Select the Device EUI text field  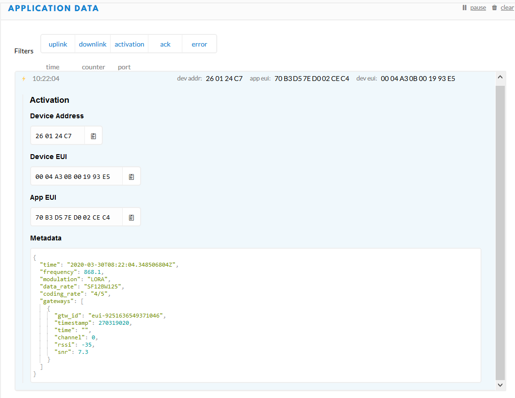(76, 177)
